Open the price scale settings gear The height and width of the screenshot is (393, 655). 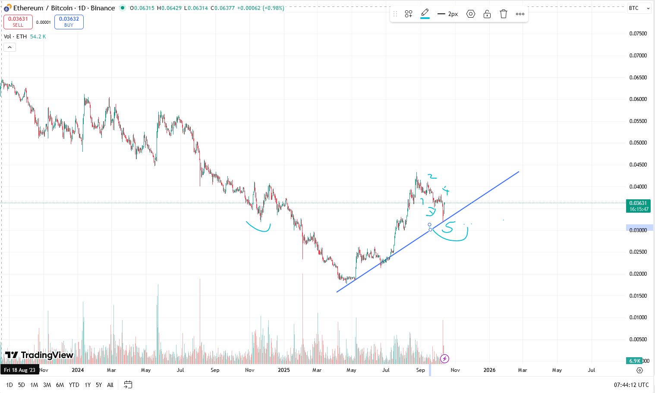coord(639,370)
